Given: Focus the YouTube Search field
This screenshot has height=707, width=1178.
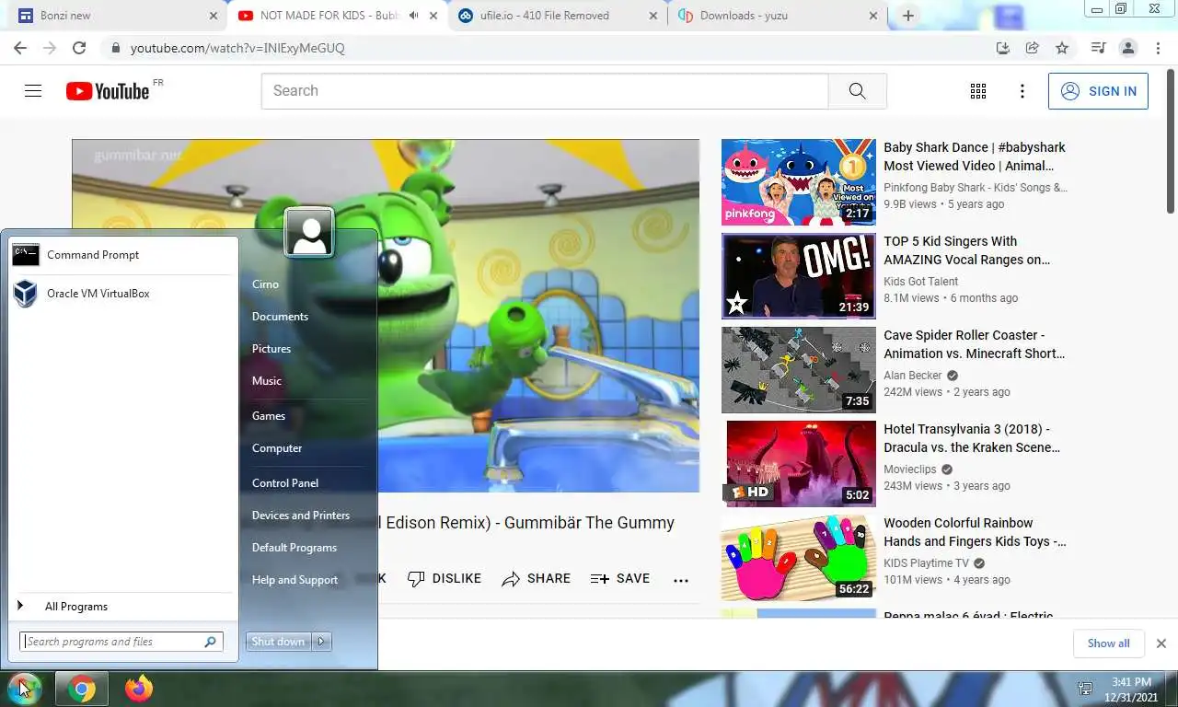Looking at the screenshot, I should (x=545, y=91).
